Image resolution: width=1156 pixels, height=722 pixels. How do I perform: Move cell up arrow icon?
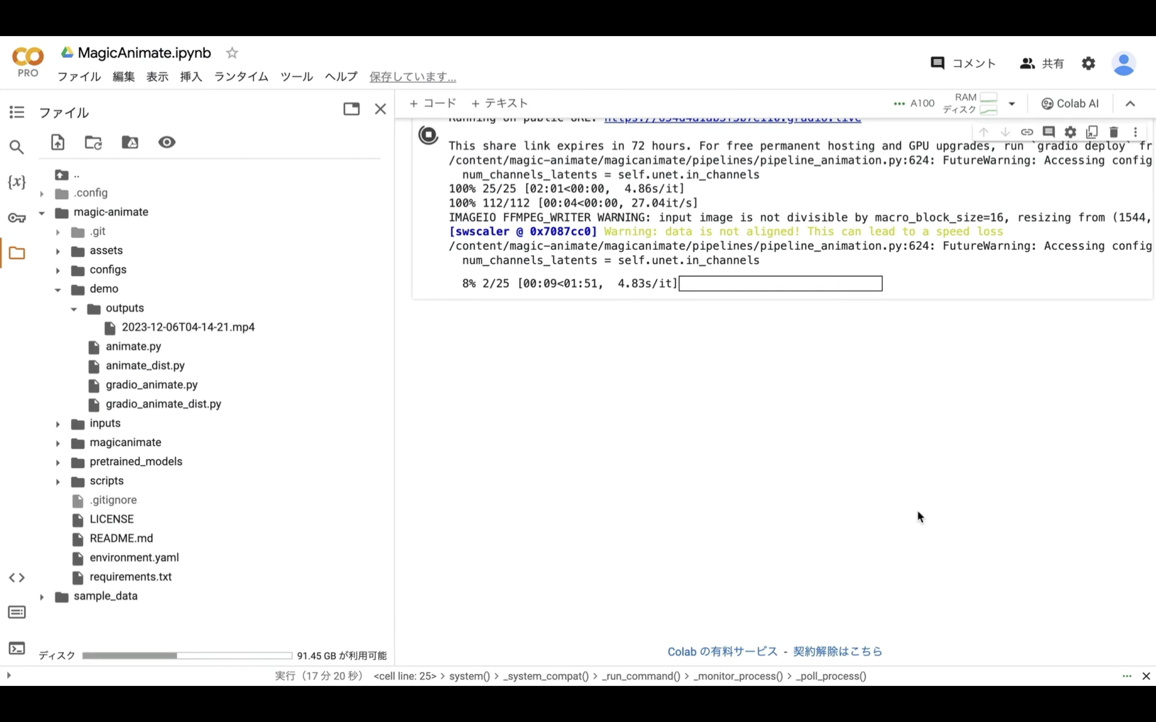pyautogui.click(x=983, y=132)
